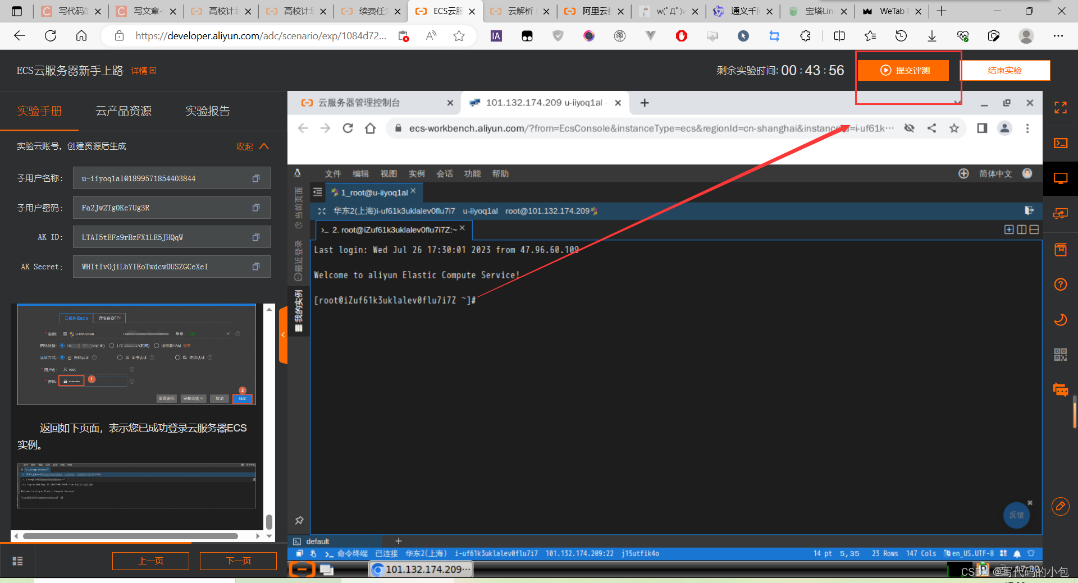Viewport: 1078px width, 583px height.
Task: Copy the sub-user password value
Action: point(256,208)
